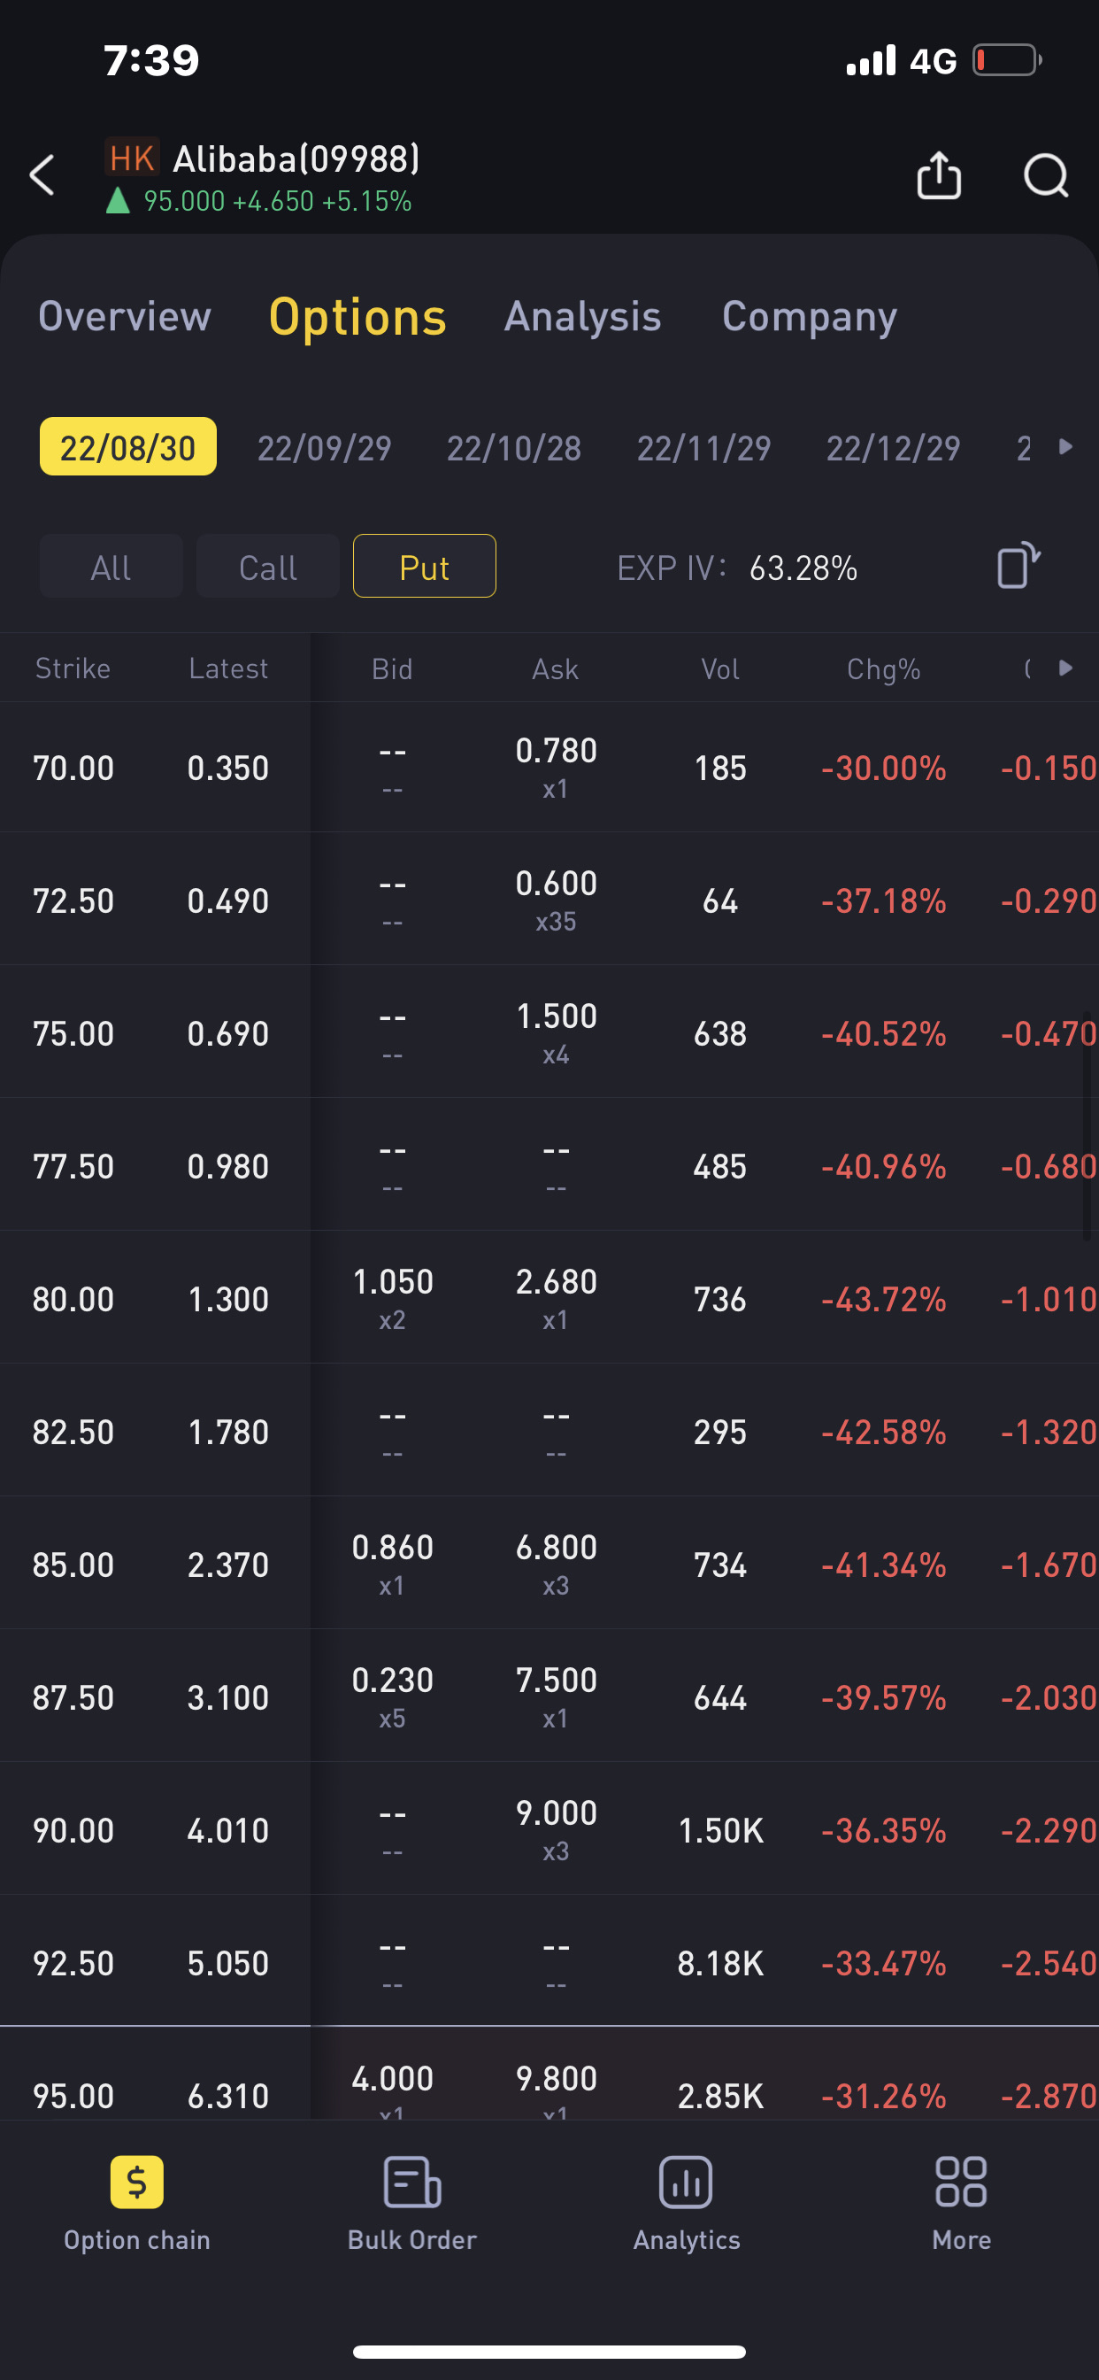1099x2380 pixels.
Task: Select the 22/12/29 expiry button
Action: 892,448
